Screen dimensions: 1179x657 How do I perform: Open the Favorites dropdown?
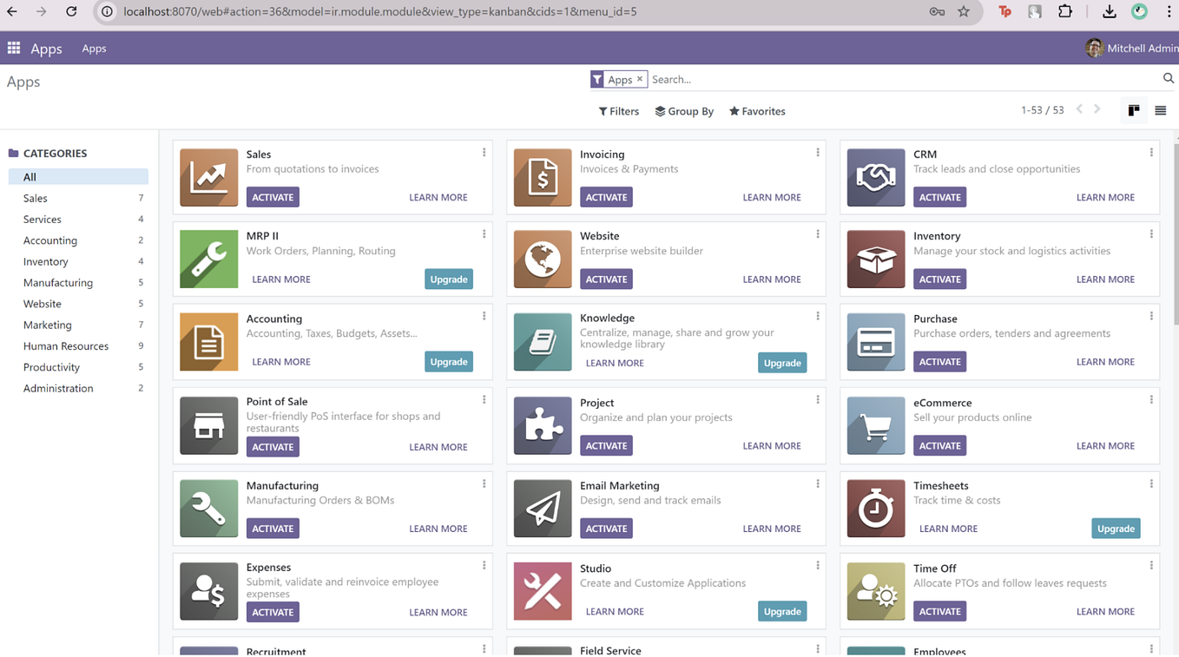756,111
